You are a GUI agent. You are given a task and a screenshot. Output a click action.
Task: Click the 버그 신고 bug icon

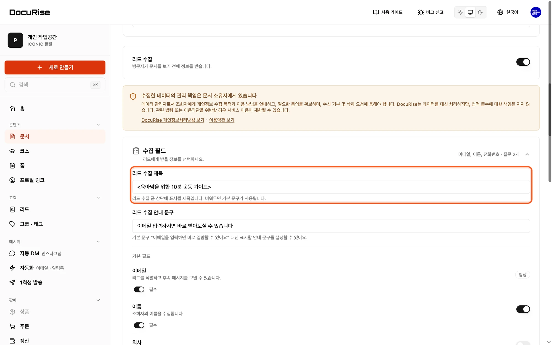click(x=421, y=12)
